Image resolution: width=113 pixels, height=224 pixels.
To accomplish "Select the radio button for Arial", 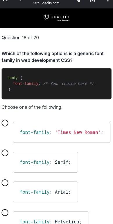I will click(5, 183).
